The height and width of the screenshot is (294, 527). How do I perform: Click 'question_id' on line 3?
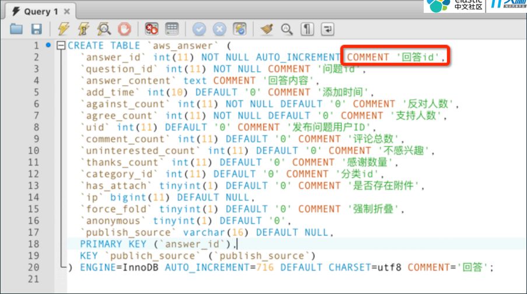point(119,69)
